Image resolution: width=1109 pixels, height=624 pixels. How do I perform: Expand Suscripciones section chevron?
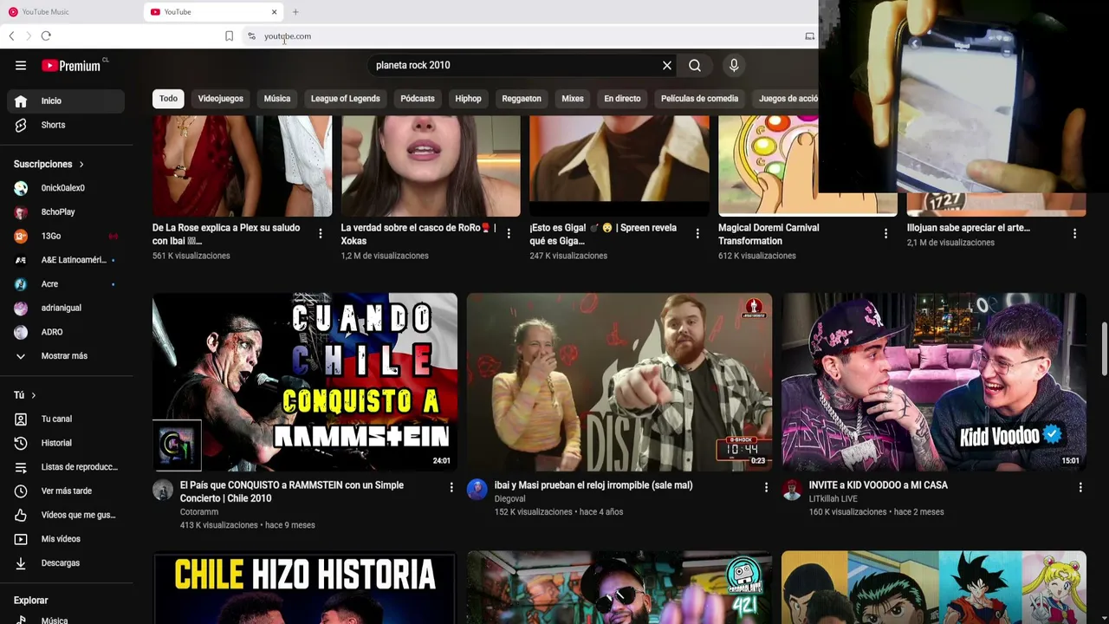(x=81, y=165)
